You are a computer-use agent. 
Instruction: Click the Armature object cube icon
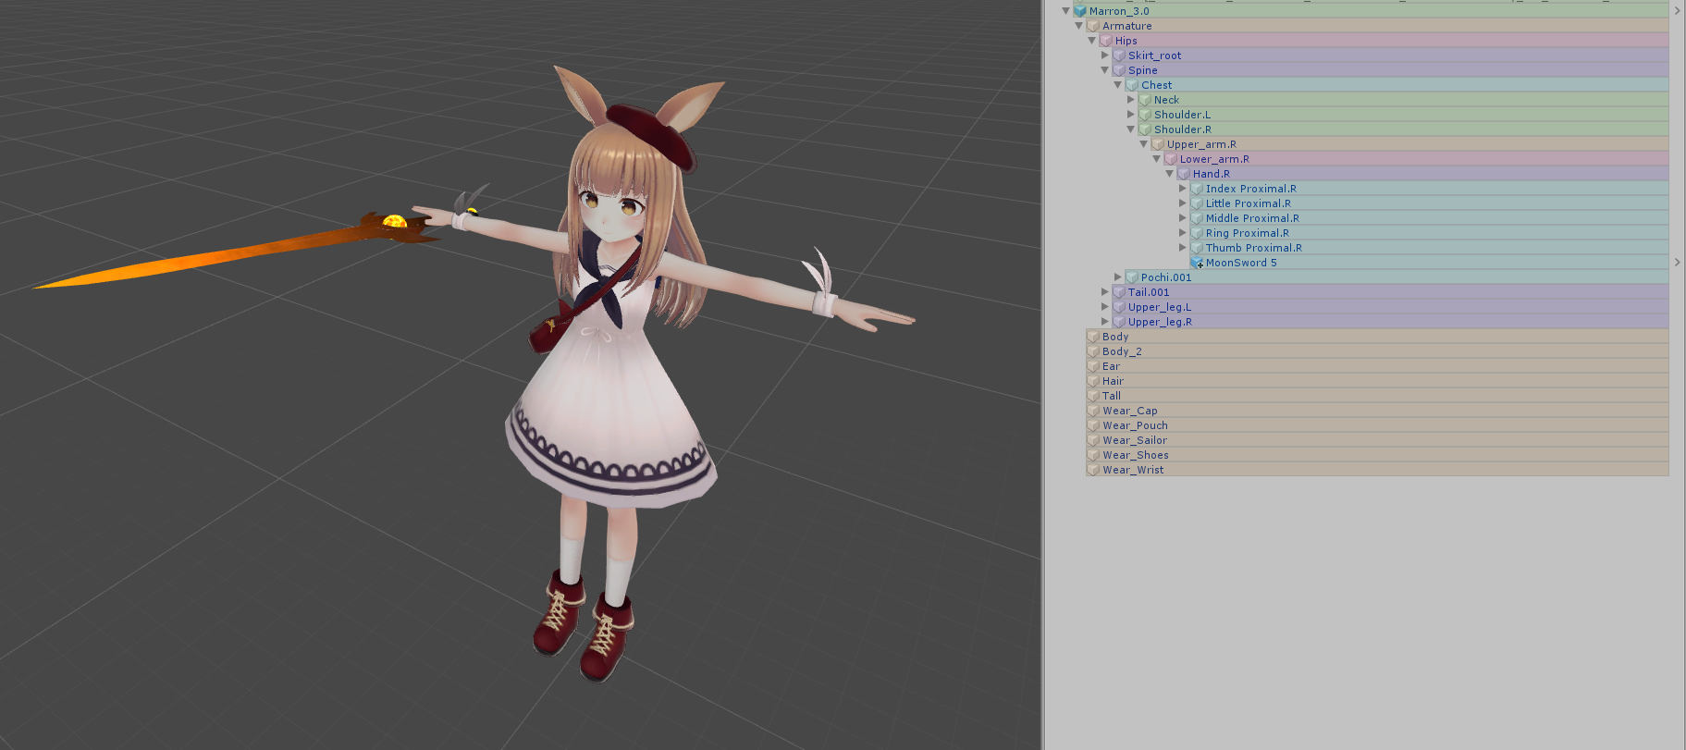tap(1093, 26)
